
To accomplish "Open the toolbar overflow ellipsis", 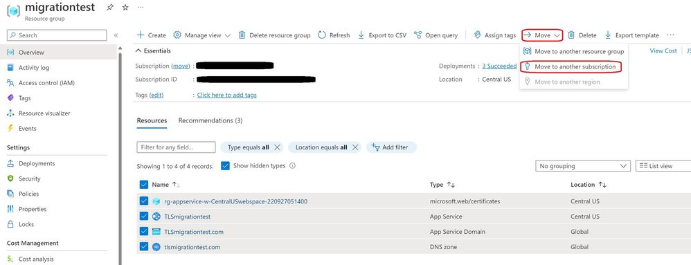I will 670,35.
